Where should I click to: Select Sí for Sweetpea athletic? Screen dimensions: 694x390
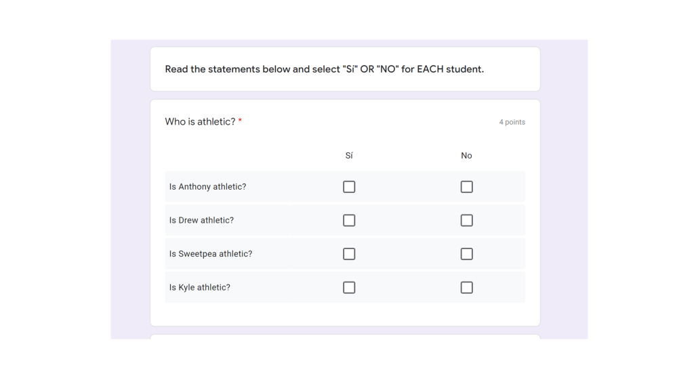[x=349, y=254]
